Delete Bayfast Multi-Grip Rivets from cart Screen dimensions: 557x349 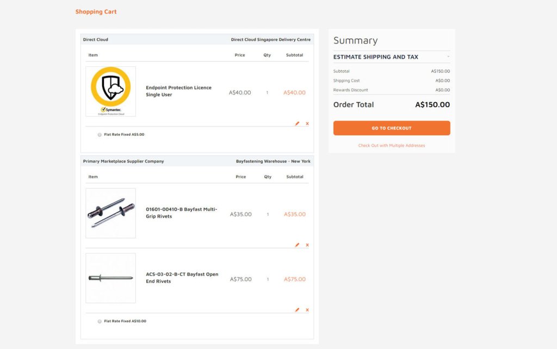(x=307, y=245)
